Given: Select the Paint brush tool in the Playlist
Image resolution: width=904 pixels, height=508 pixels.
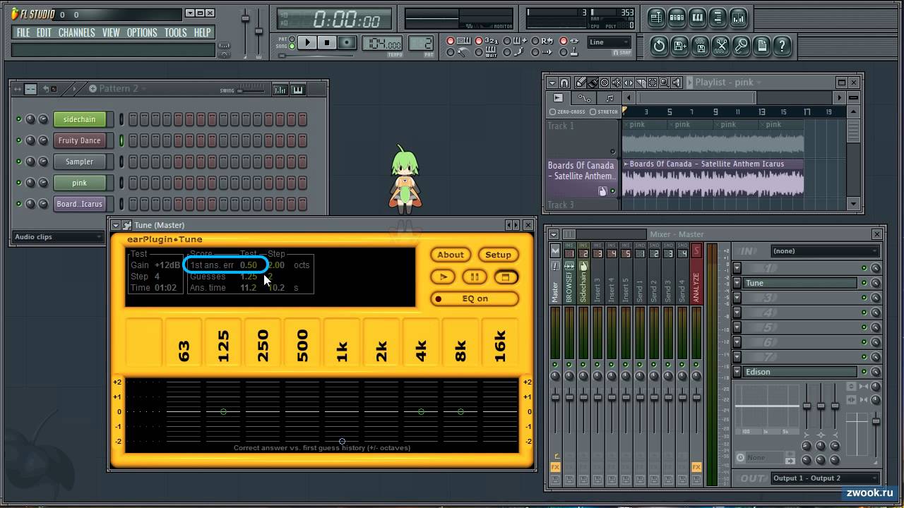Looking at the screenshot, I should (593, 83).
